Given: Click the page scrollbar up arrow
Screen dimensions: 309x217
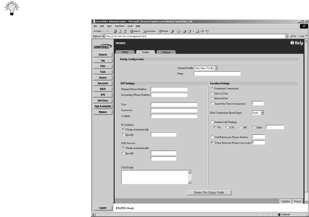Looking at the screenshot, I should 306,41.
